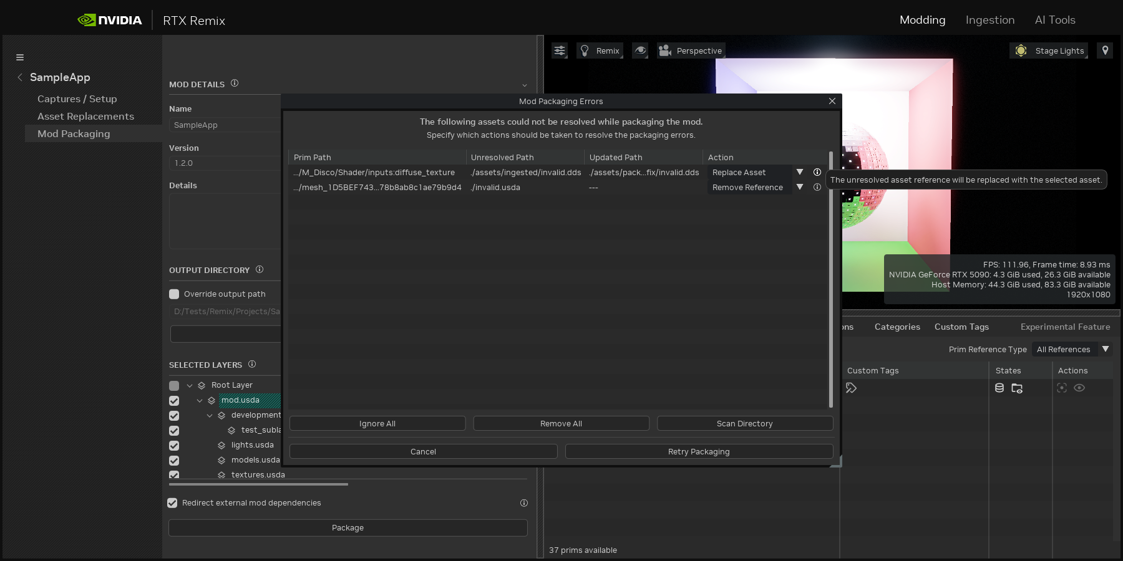Click the Perspective camera icon
Viewport: 1123px width, 561px height.
point(665,50)
